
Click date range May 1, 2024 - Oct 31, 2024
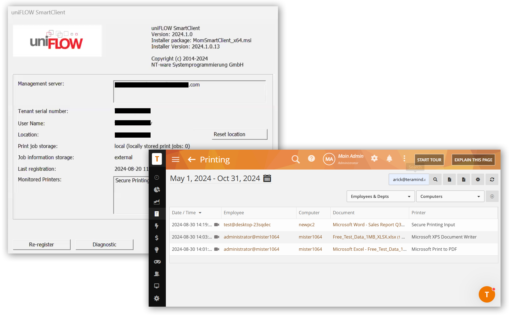point(215,178)
